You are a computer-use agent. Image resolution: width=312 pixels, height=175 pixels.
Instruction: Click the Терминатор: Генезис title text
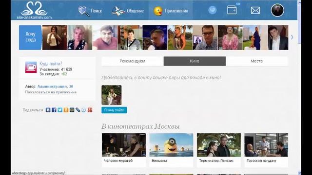[216, 161]
